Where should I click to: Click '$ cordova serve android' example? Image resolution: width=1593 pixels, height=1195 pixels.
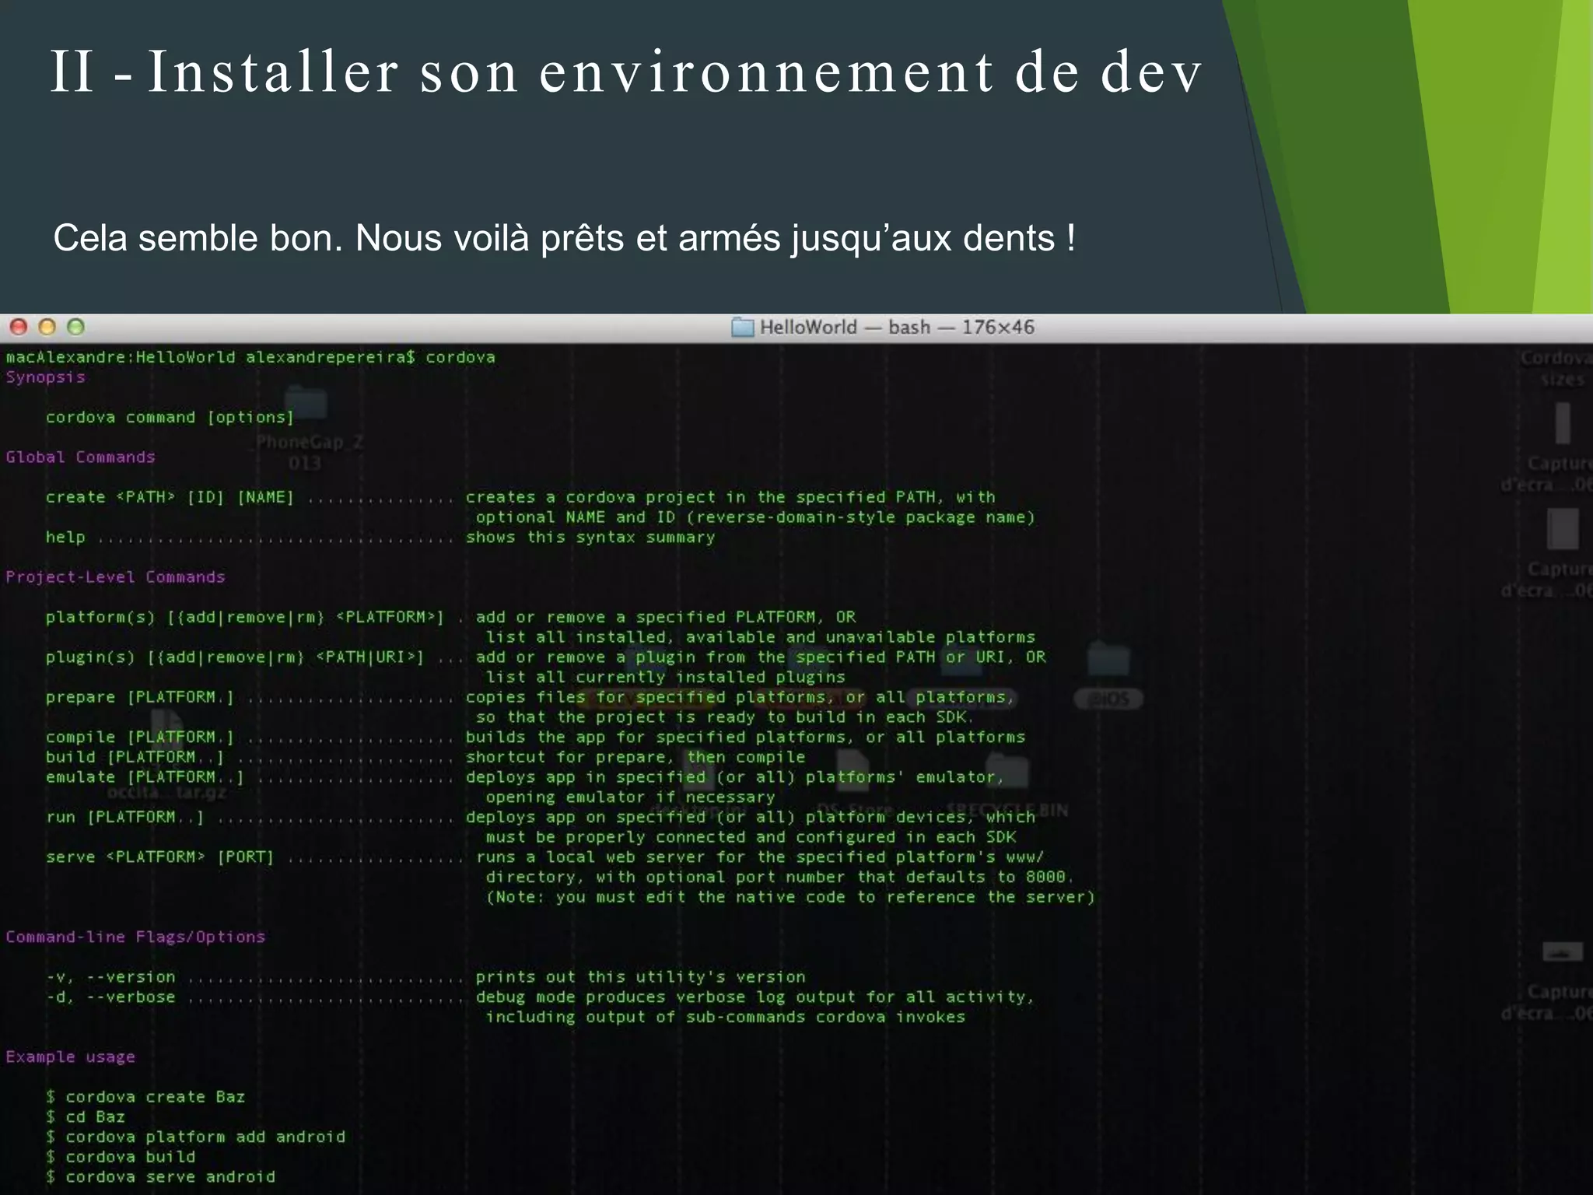[x=159, y=1177]
